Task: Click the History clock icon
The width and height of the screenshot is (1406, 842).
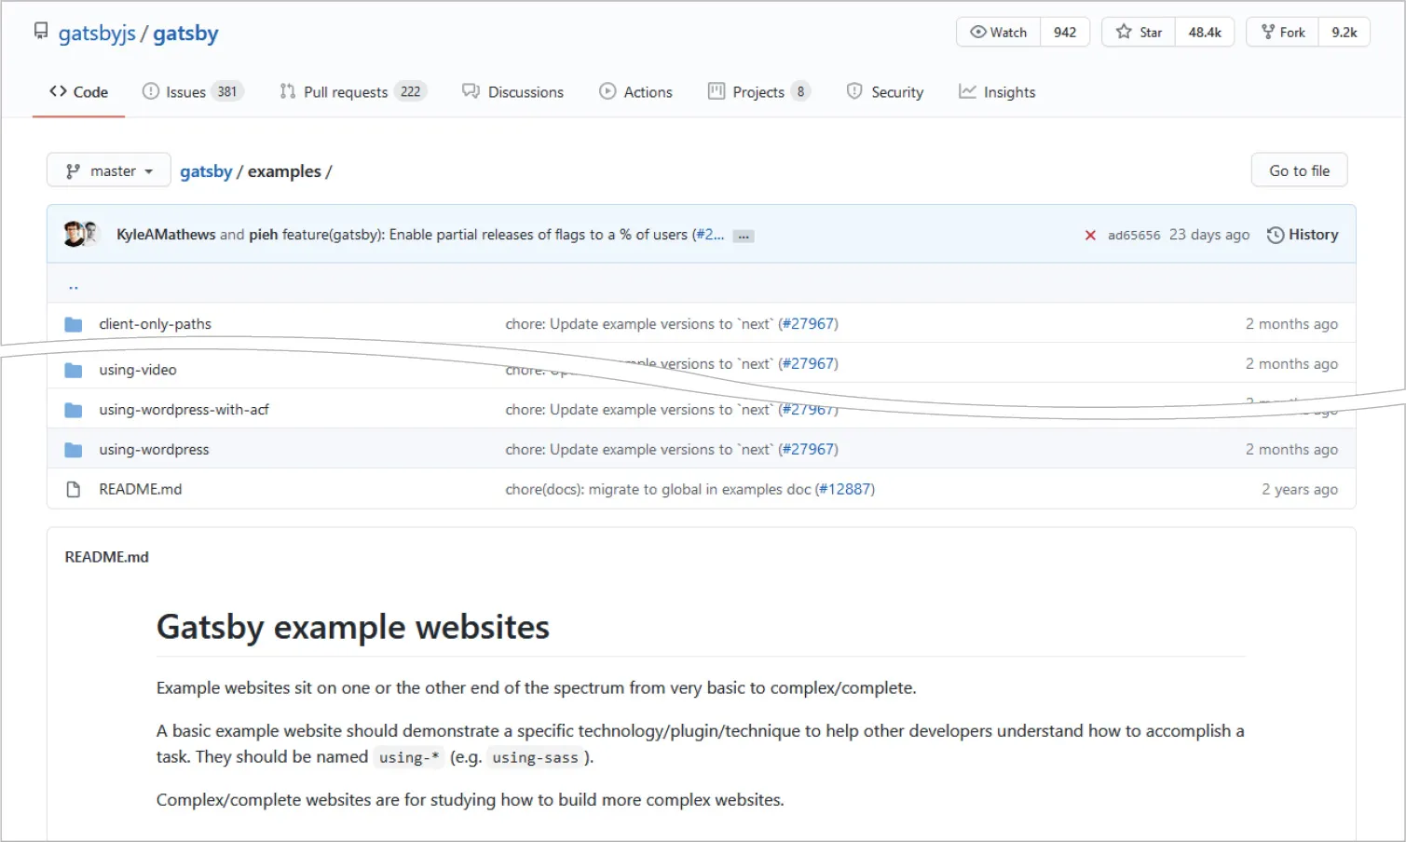Action: [x=1276, y=235]
